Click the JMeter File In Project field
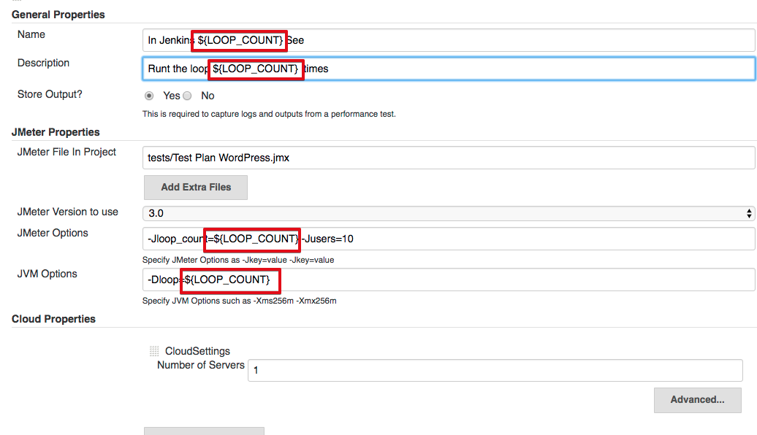This screenshot has width=757, height=435. pos(449,158)
